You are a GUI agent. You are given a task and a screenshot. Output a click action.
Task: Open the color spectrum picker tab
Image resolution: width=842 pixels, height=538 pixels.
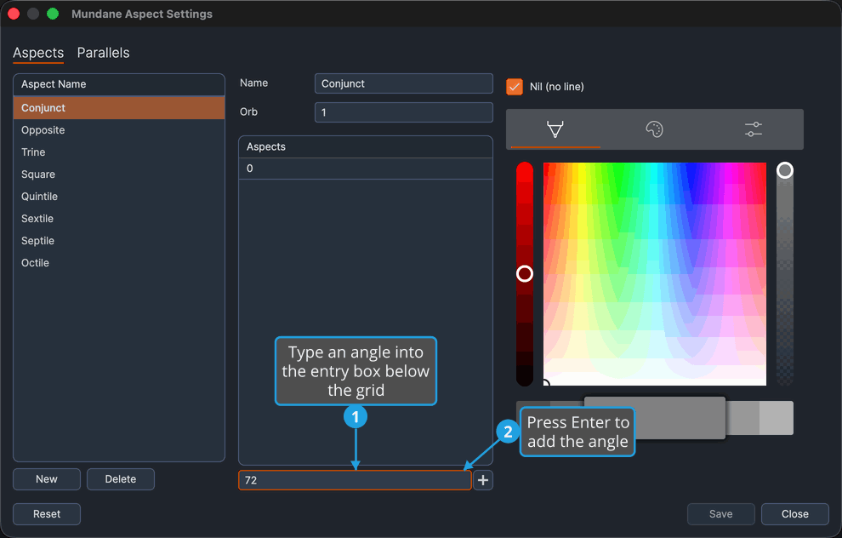pos(555,129)
